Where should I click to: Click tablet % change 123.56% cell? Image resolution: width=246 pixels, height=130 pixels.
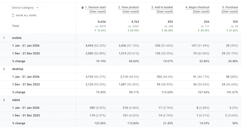point(100,123)
